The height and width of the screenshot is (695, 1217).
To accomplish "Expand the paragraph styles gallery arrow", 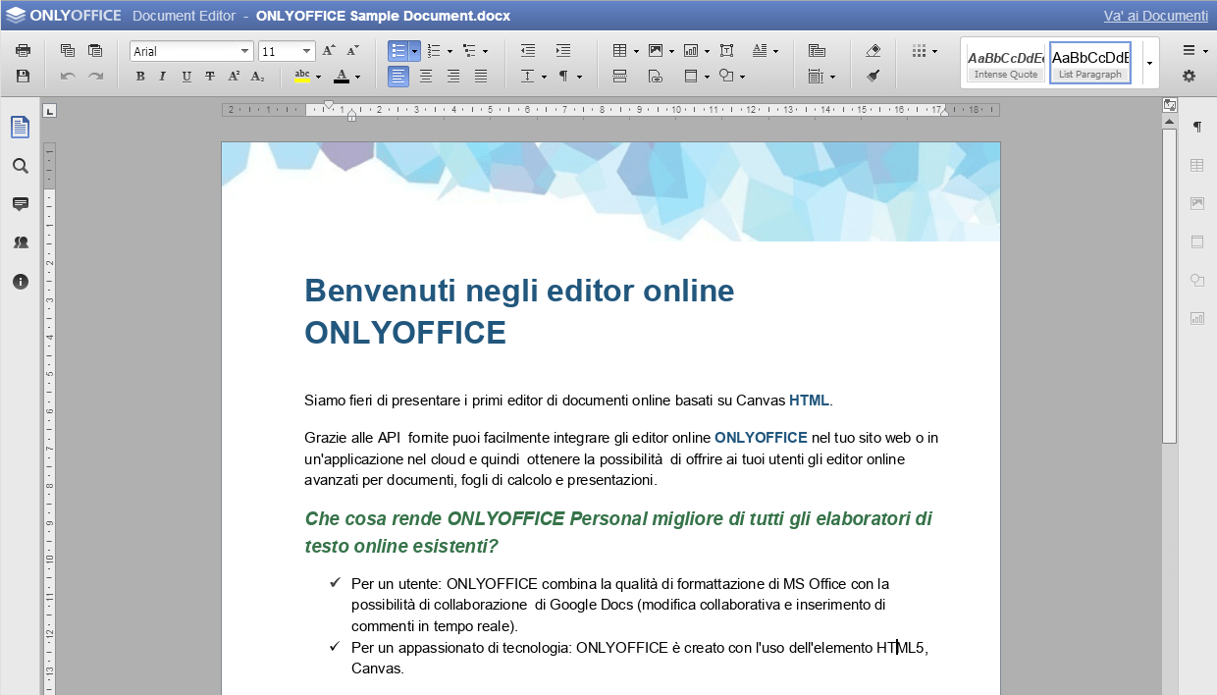I will (1149, 63).
